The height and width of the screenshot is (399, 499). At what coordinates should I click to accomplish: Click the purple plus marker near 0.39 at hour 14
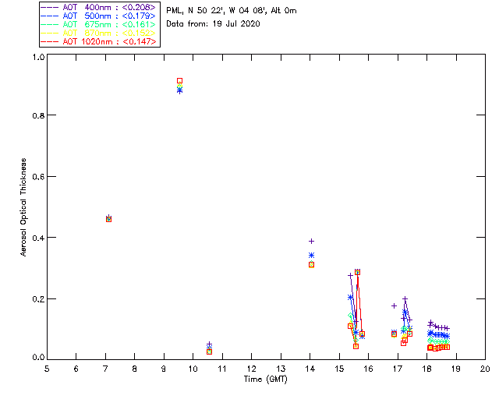click(x=311, y=241)
